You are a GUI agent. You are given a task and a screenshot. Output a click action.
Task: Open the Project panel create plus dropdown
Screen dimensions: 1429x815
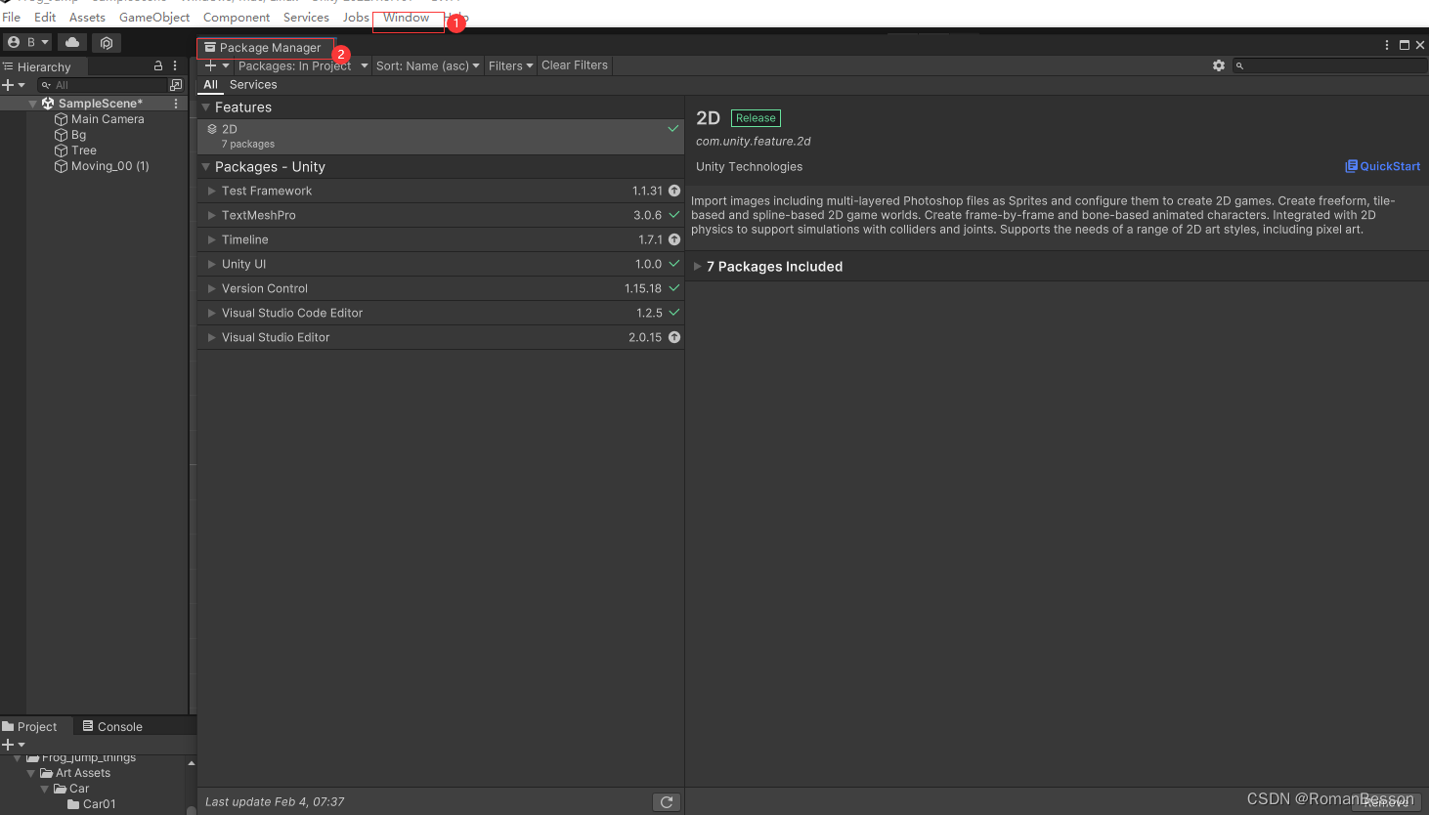[14, 745]
